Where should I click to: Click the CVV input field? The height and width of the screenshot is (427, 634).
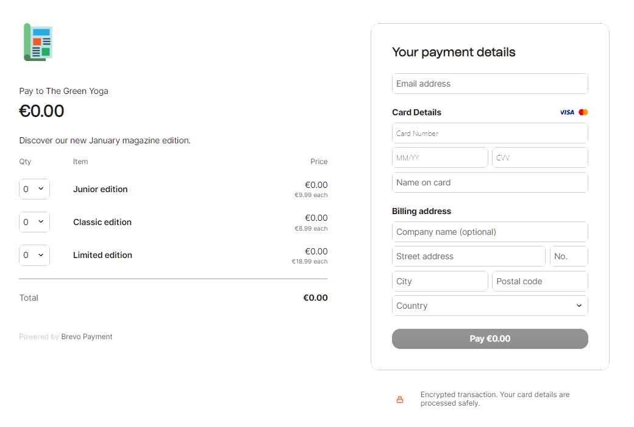click(x=540, y=157)
